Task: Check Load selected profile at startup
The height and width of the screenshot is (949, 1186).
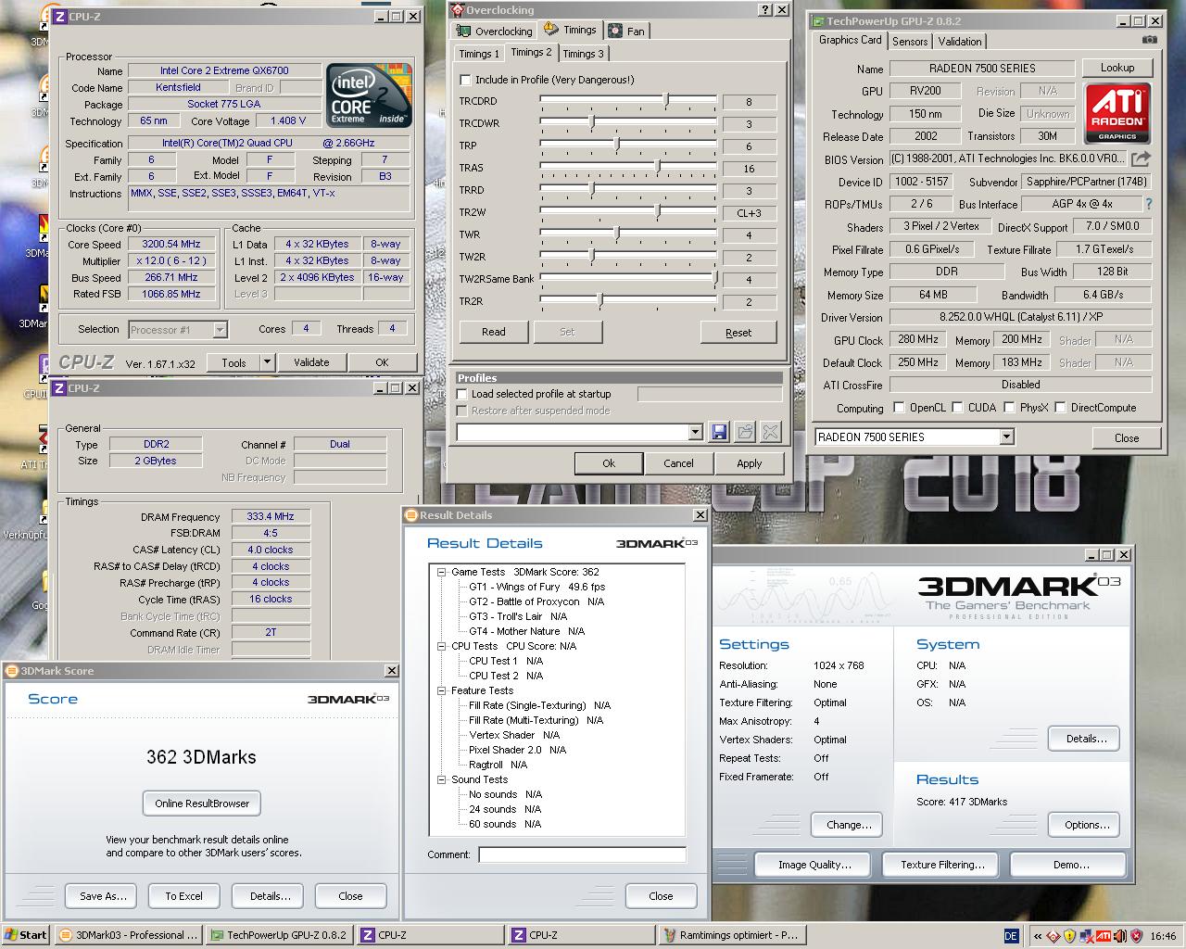Action: point(463,394)
